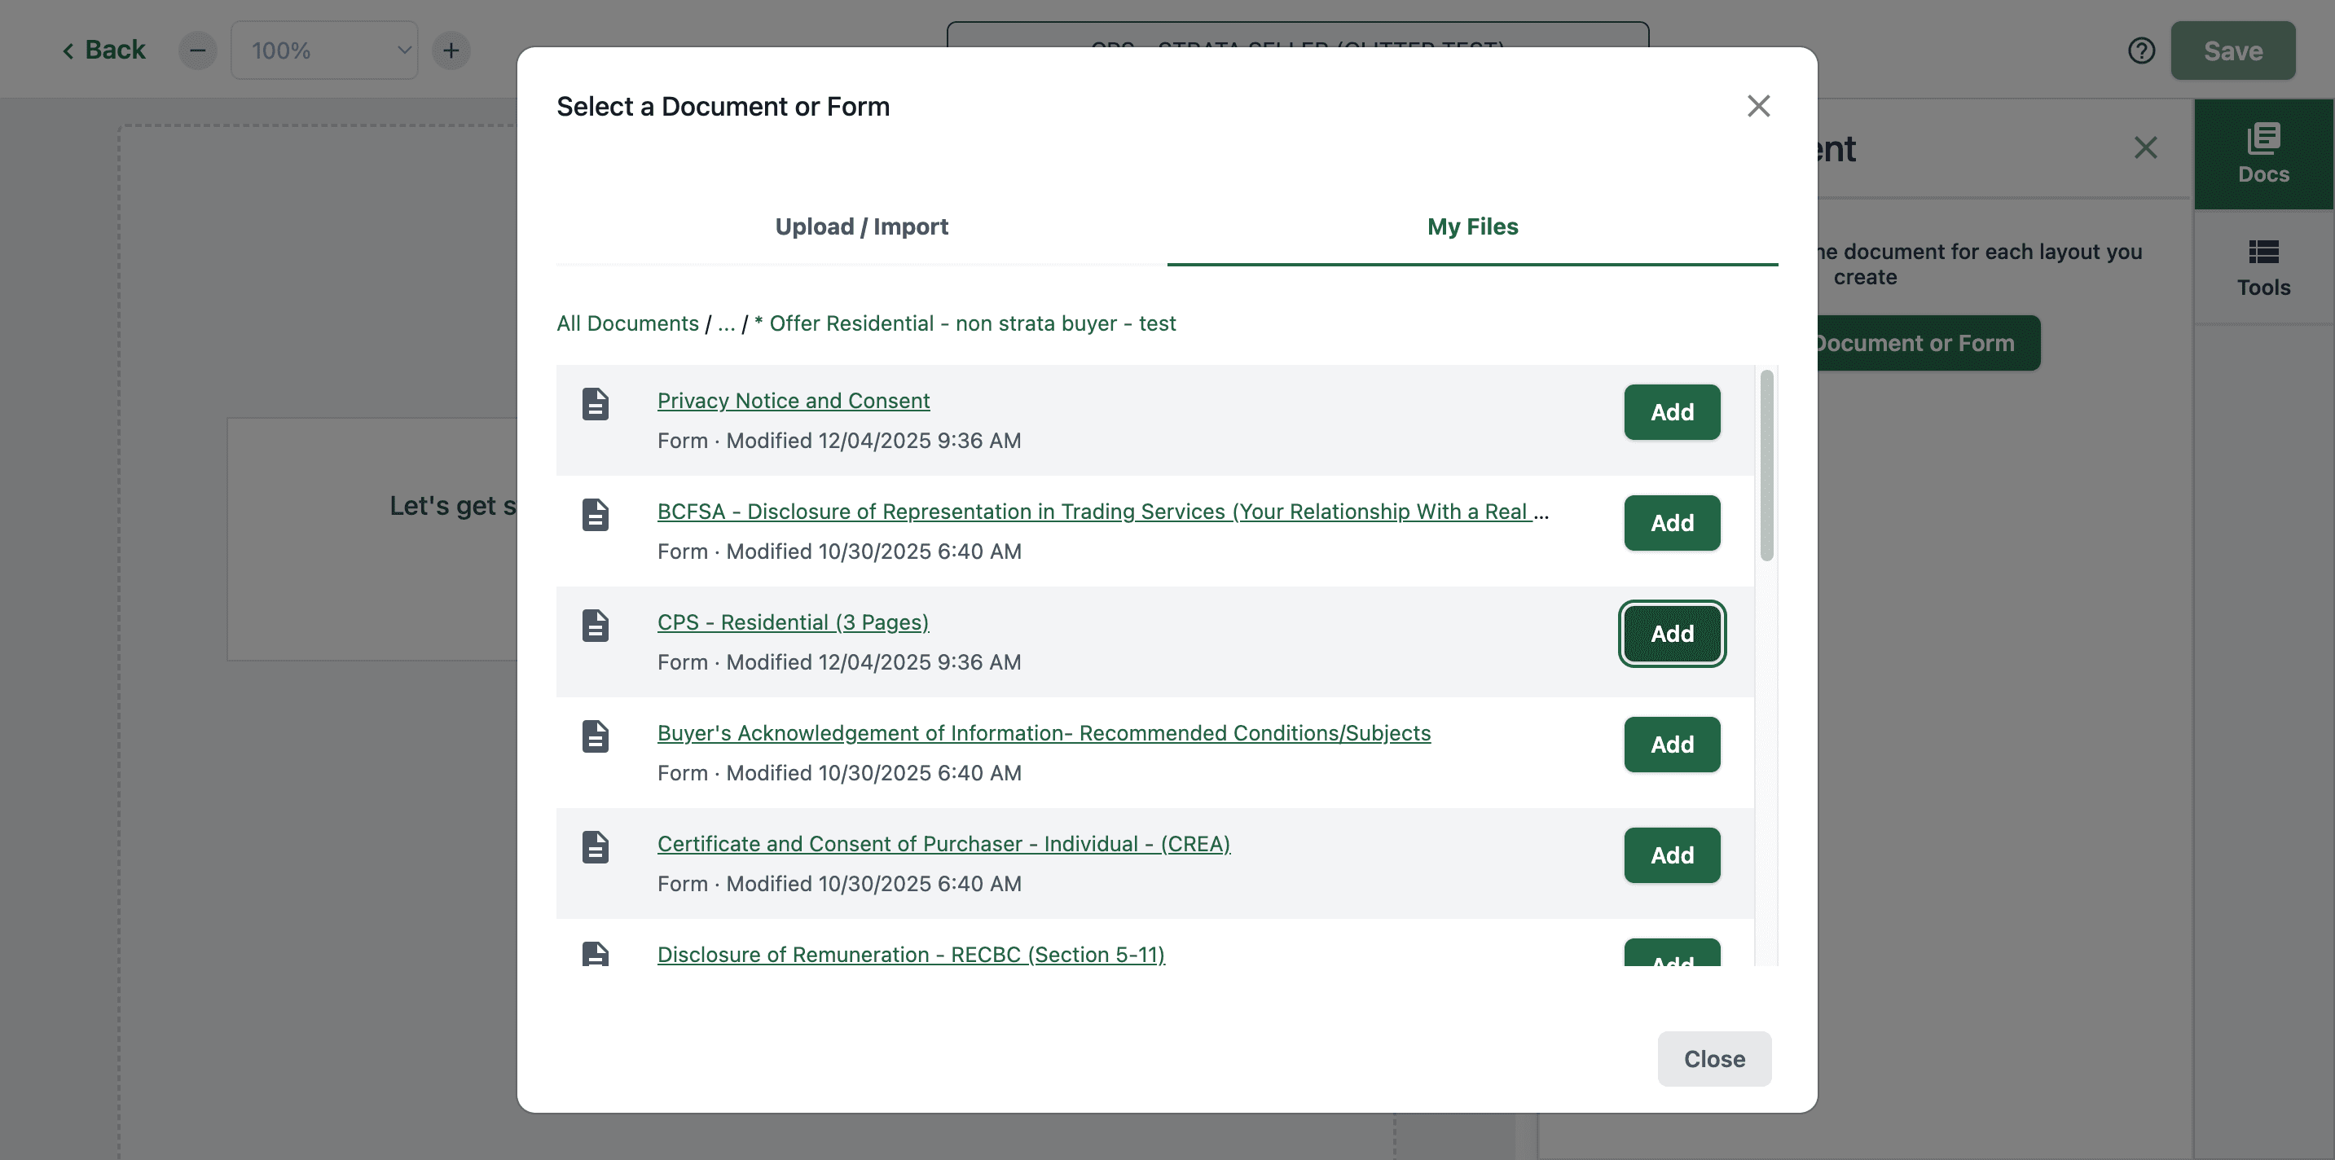Go to All Documents in the breadcrumb

coord(627,323)
